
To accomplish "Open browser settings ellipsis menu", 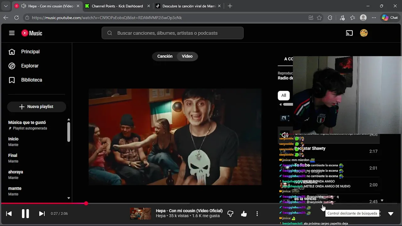I will pos(374,18).
